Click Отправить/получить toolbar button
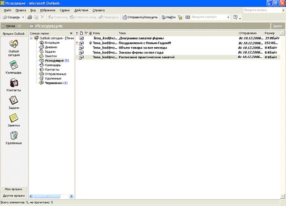This screenshot has height=206, width=286. (x=140, y=17)
